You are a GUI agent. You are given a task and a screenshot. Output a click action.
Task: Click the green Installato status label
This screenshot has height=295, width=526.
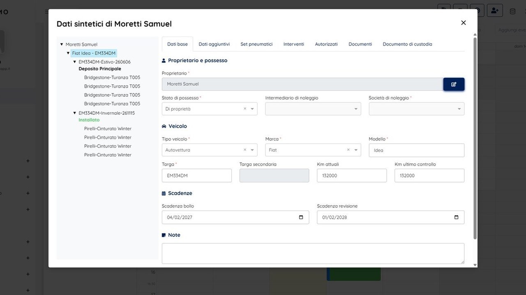click(x=89, y=120)
